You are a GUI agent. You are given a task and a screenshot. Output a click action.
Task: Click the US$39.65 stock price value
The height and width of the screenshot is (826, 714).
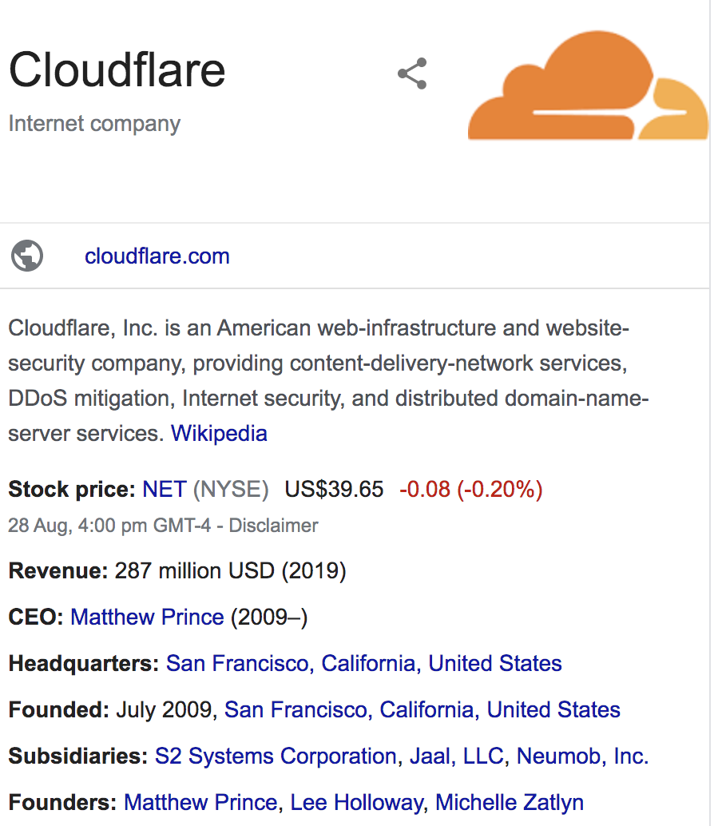tap(334, 490)
